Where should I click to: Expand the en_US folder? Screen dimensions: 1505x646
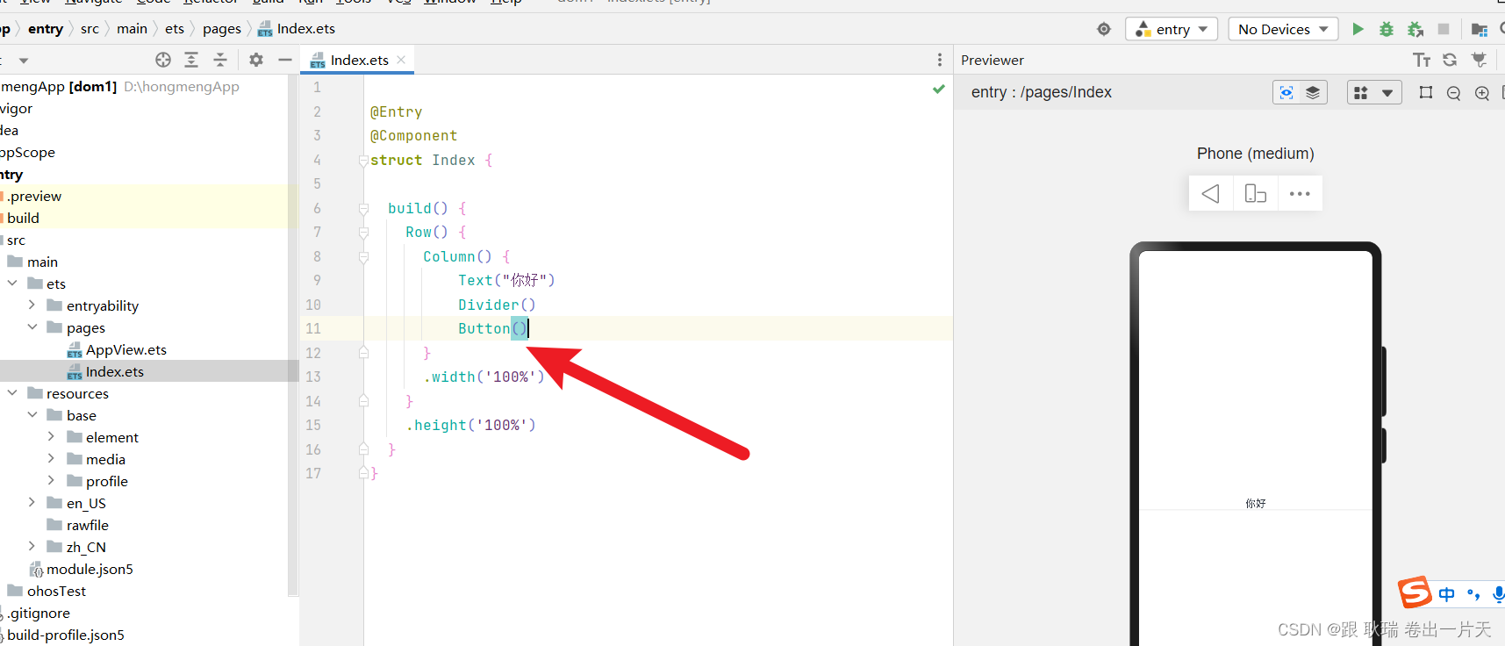pyautogui.click(x=32, y=502)
